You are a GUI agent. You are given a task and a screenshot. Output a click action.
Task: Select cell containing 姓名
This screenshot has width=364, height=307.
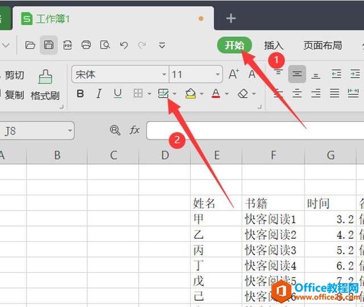pos(216,204)
